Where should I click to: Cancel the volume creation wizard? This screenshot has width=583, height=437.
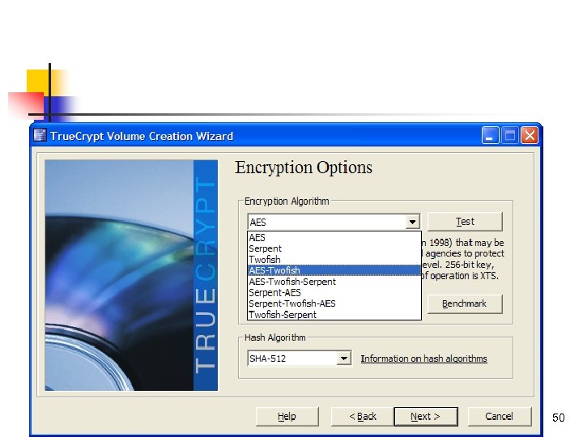pyautogui.click(x=500, y=417)
